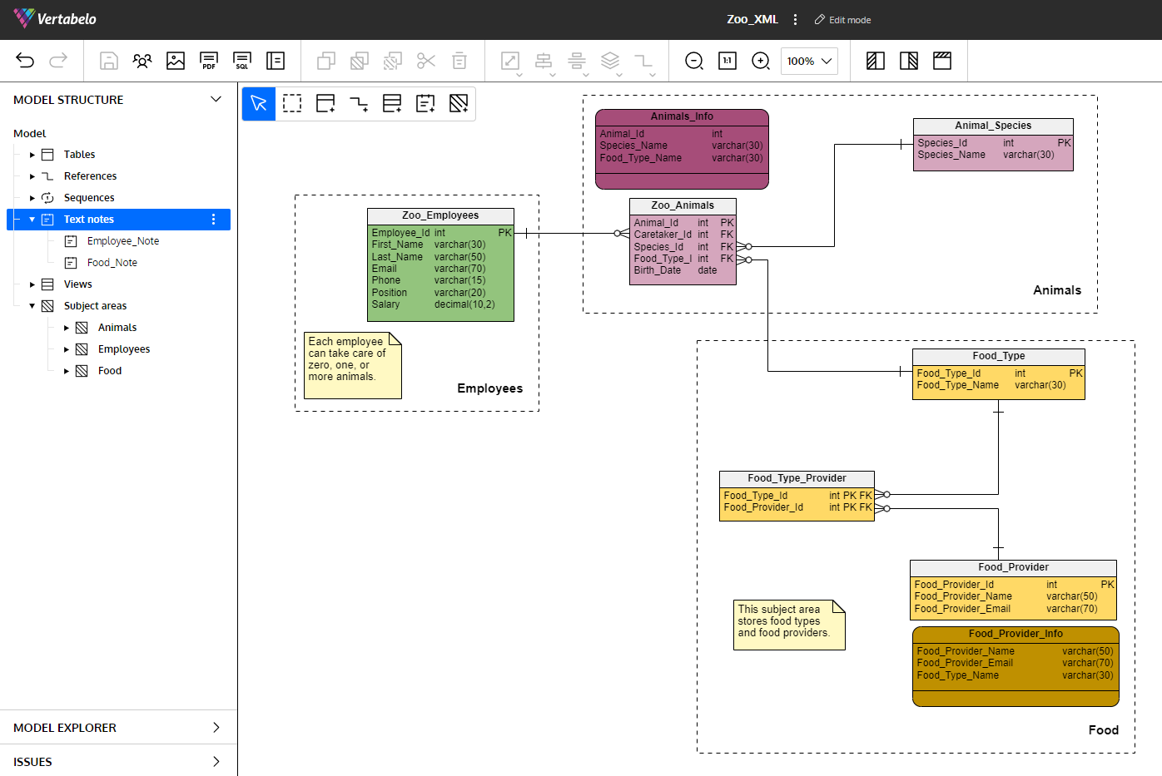Export model as PDF icon
Screen dimensions: 1162x776
(x=209, y=61)
